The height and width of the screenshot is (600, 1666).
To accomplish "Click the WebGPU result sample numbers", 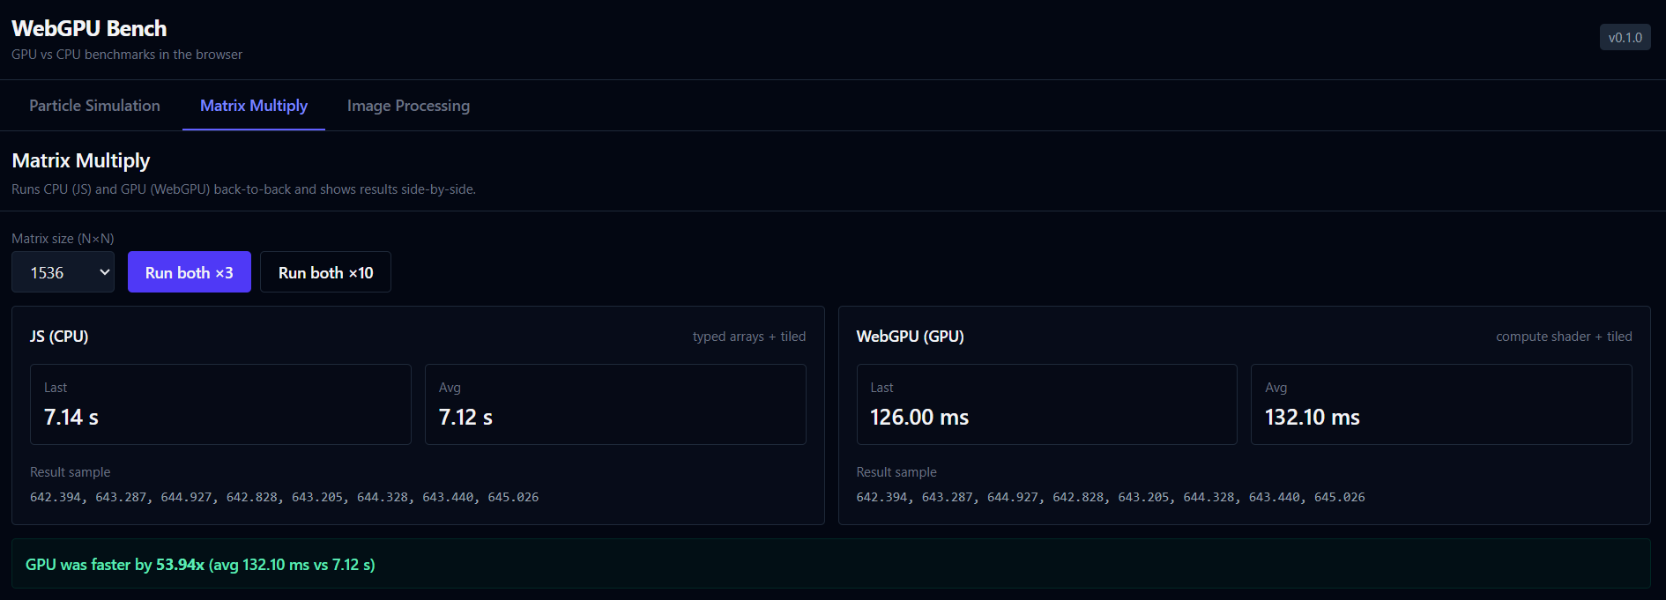I will pyautogui.click(x=1111, y=497).
